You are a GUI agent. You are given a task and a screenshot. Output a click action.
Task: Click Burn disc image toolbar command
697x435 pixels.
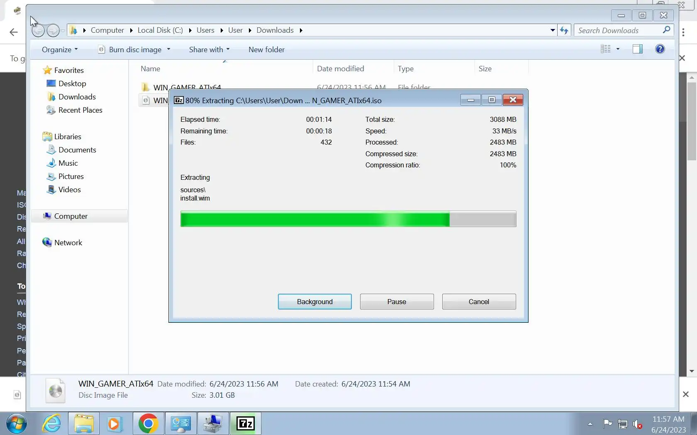click(x=135, y=50)
